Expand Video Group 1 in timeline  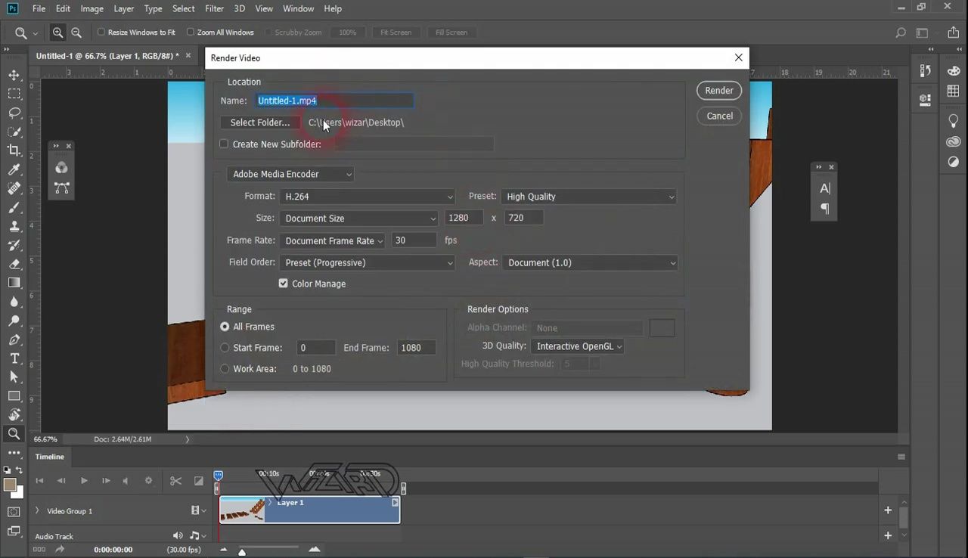[x=36, y=511]
